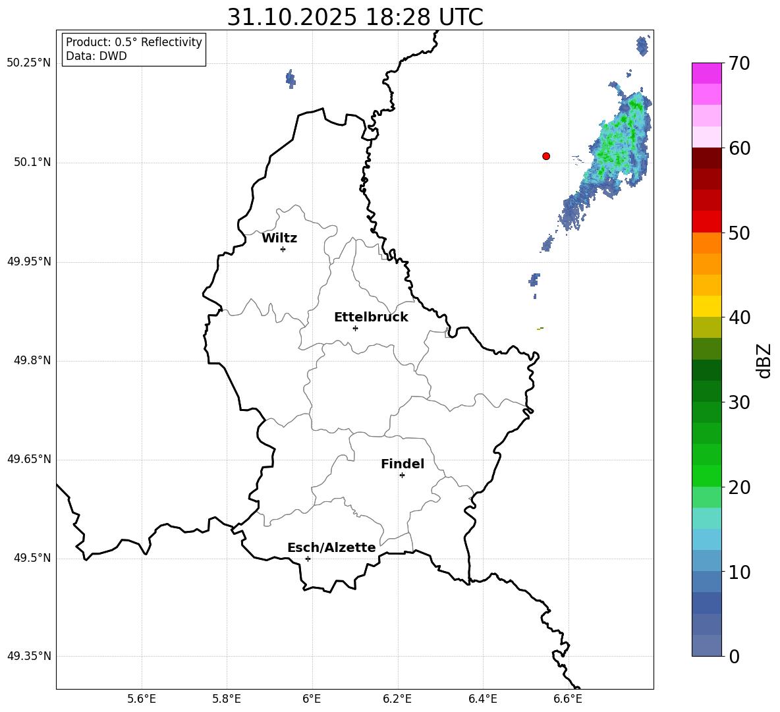780x712 pixels.
Task: Click the 49.5°N latitude label
Action: tap(32, 558)
